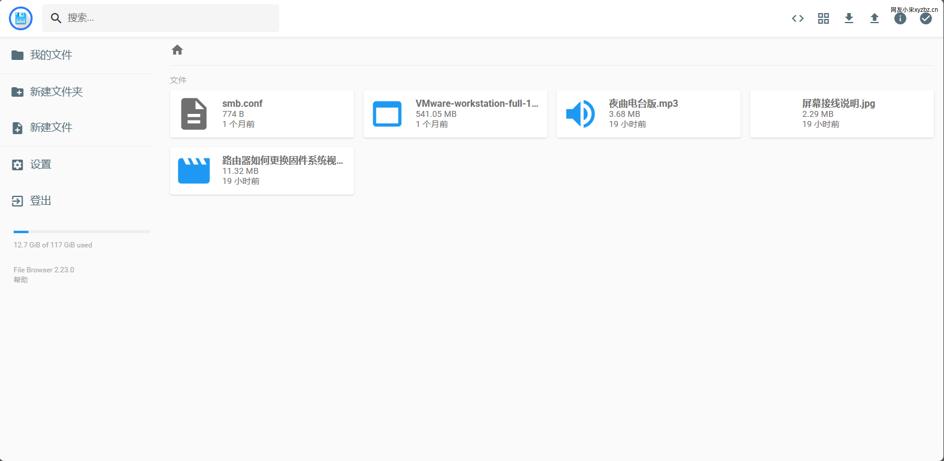Viewport: 944px width, 461px height.
Task: Click the File Browser logo icon
Action: pos(21,18)
